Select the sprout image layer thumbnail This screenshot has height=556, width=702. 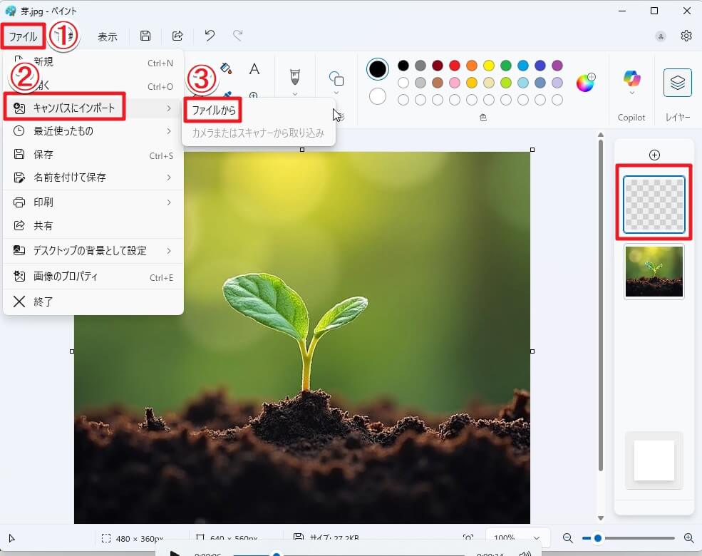click(x=654, y=272)
